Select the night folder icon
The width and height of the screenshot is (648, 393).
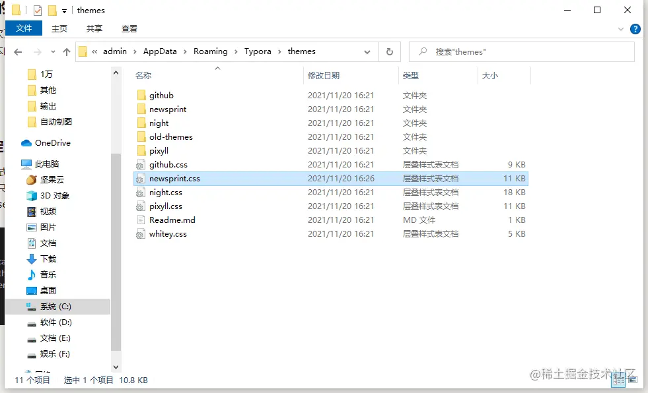141,123
